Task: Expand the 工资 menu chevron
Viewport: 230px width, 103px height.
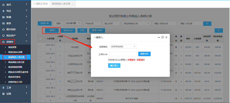Action: coord(26,87)
